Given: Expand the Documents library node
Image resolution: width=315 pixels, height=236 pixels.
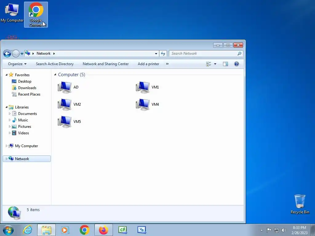Looking at the screenshot, I should click(10, 114).
